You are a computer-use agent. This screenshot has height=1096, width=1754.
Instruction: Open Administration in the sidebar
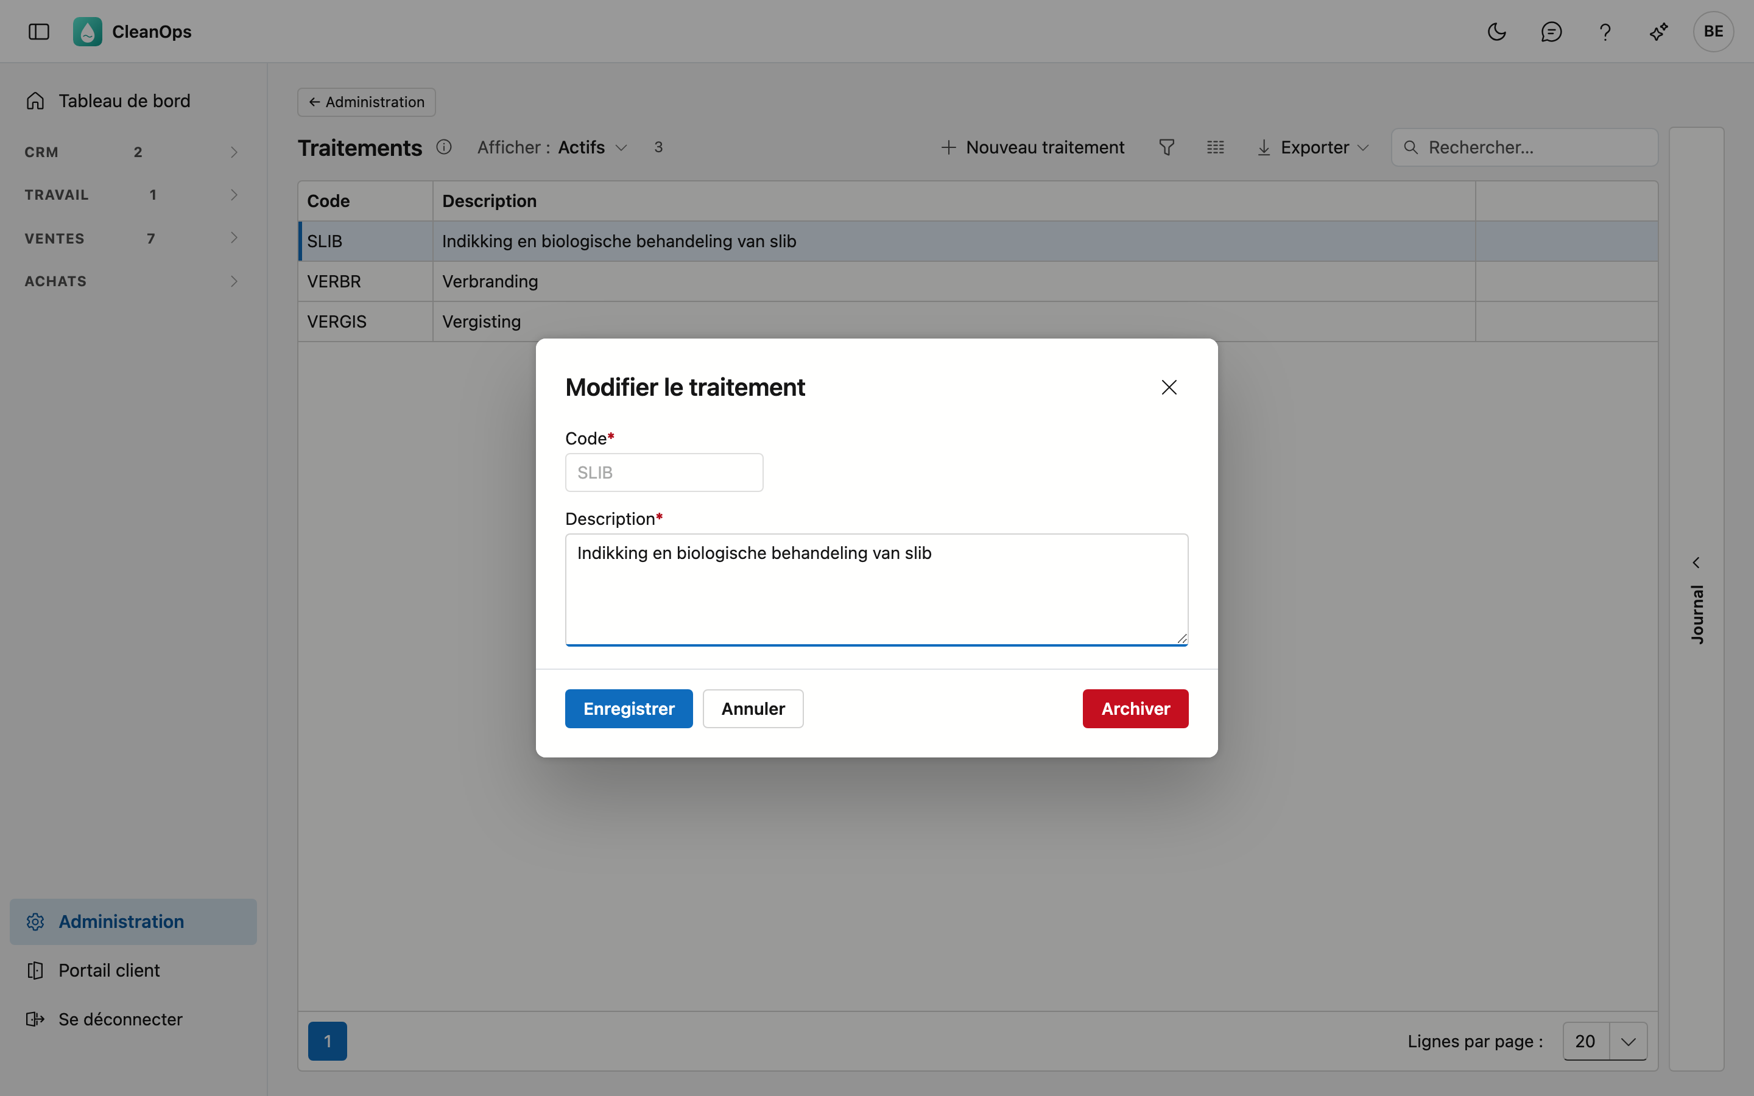(x=133, y=921)
